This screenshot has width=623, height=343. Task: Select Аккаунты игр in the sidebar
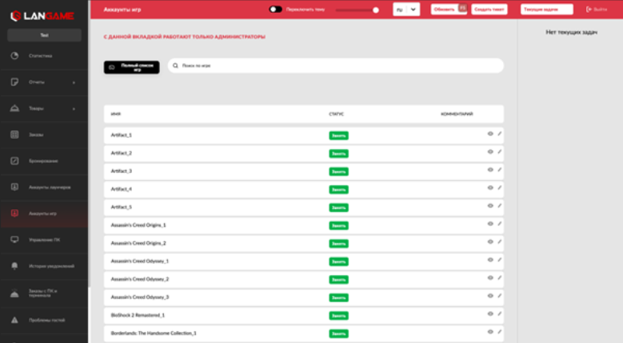coord(44,214)
